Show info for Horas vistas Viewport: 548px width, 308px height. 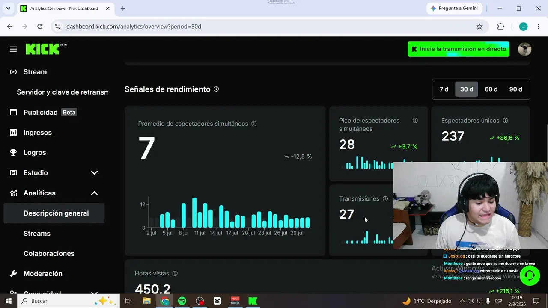(x=175, y=273)
